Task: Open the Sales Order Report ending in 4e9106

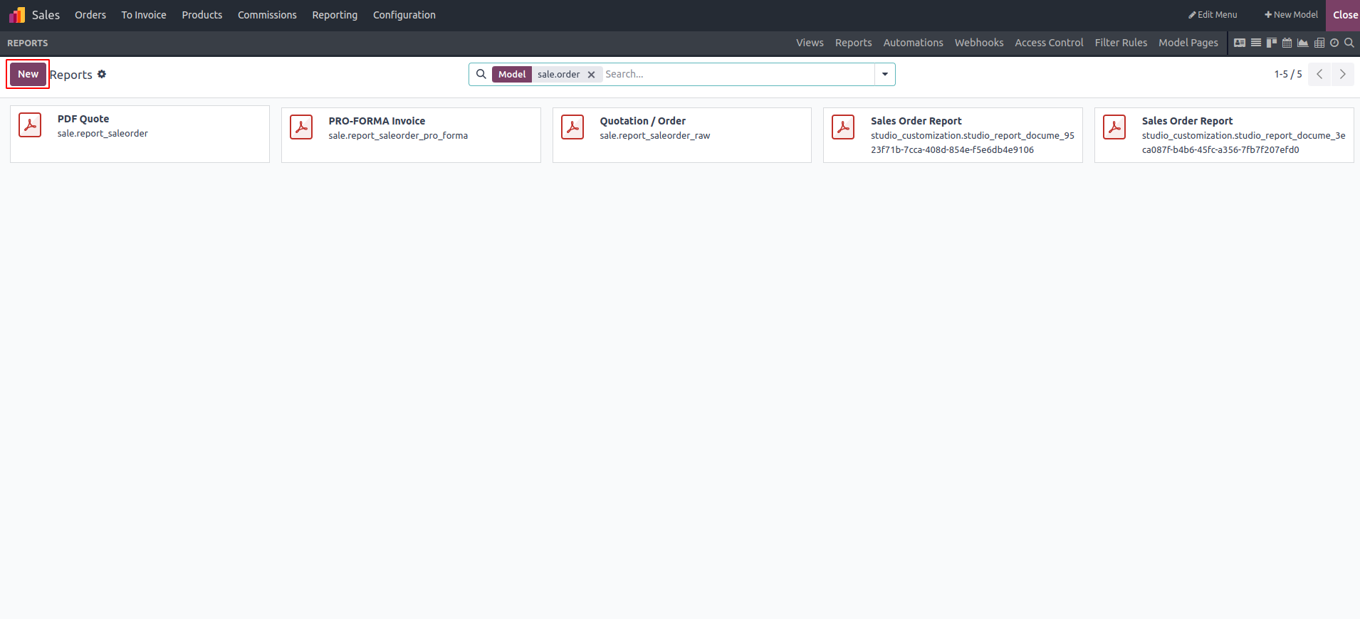Action: [x=953, y=135]
